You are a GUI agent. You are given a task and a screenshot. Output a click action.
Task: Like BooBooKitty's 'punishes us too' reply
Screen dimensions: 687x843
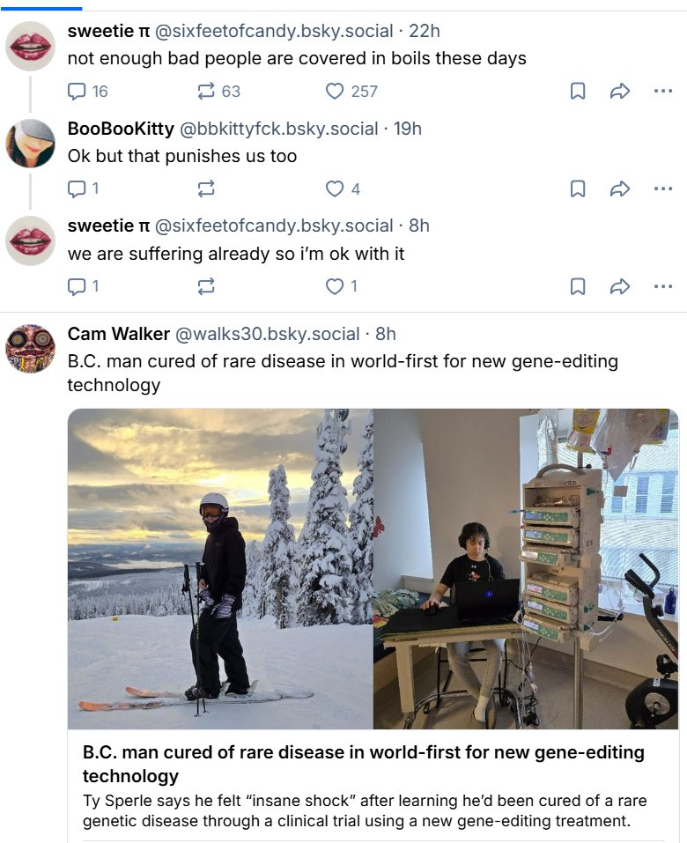pyautogui.click(x=336, y=189)
